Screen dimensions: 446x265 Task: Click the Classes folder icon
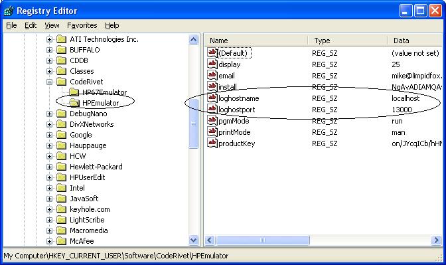tap(61, 71)
